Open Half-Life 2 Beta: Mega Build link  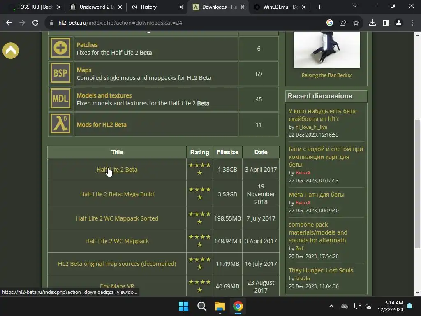click(117, 194)
